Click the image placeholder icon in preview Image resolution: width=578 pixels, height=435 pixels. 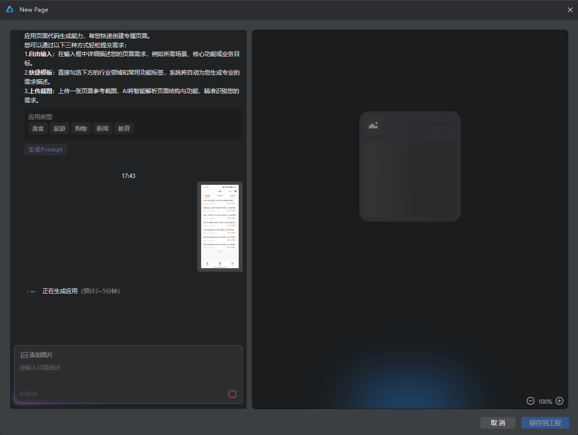click(373, 125)
